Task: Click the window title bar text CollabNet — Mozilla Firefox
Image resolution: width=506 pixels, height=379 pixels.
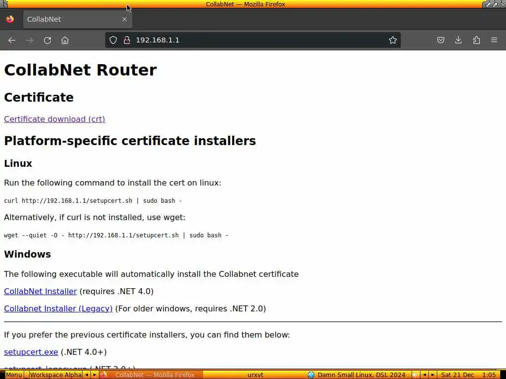Action: pos(245,4)
